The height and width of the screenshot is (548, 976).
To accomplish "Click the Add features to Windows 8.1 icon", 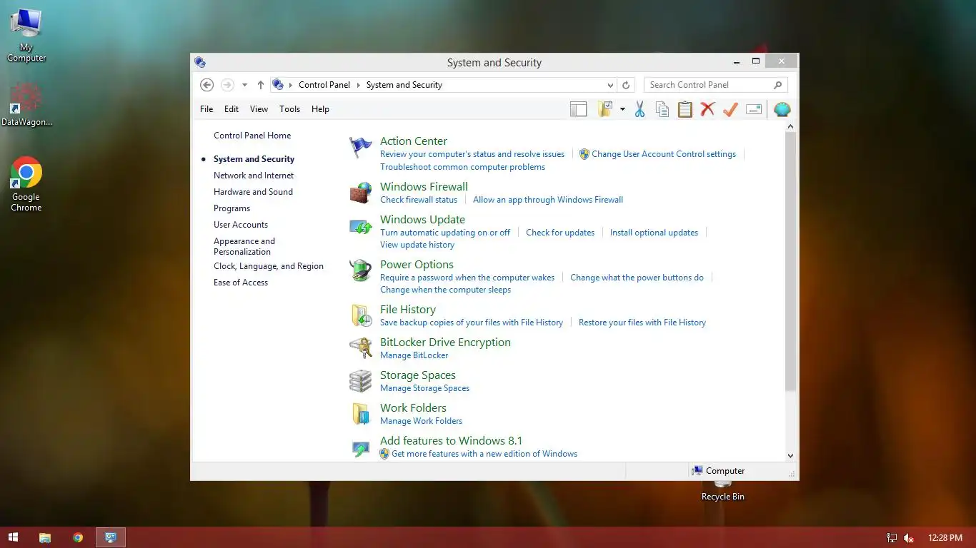I will point(361,448).
